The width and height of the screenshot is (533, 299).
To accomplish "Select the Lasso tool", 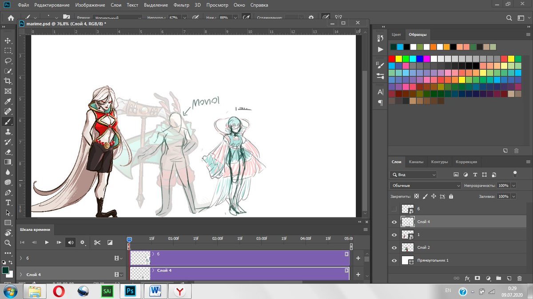I will pos(8,61).
